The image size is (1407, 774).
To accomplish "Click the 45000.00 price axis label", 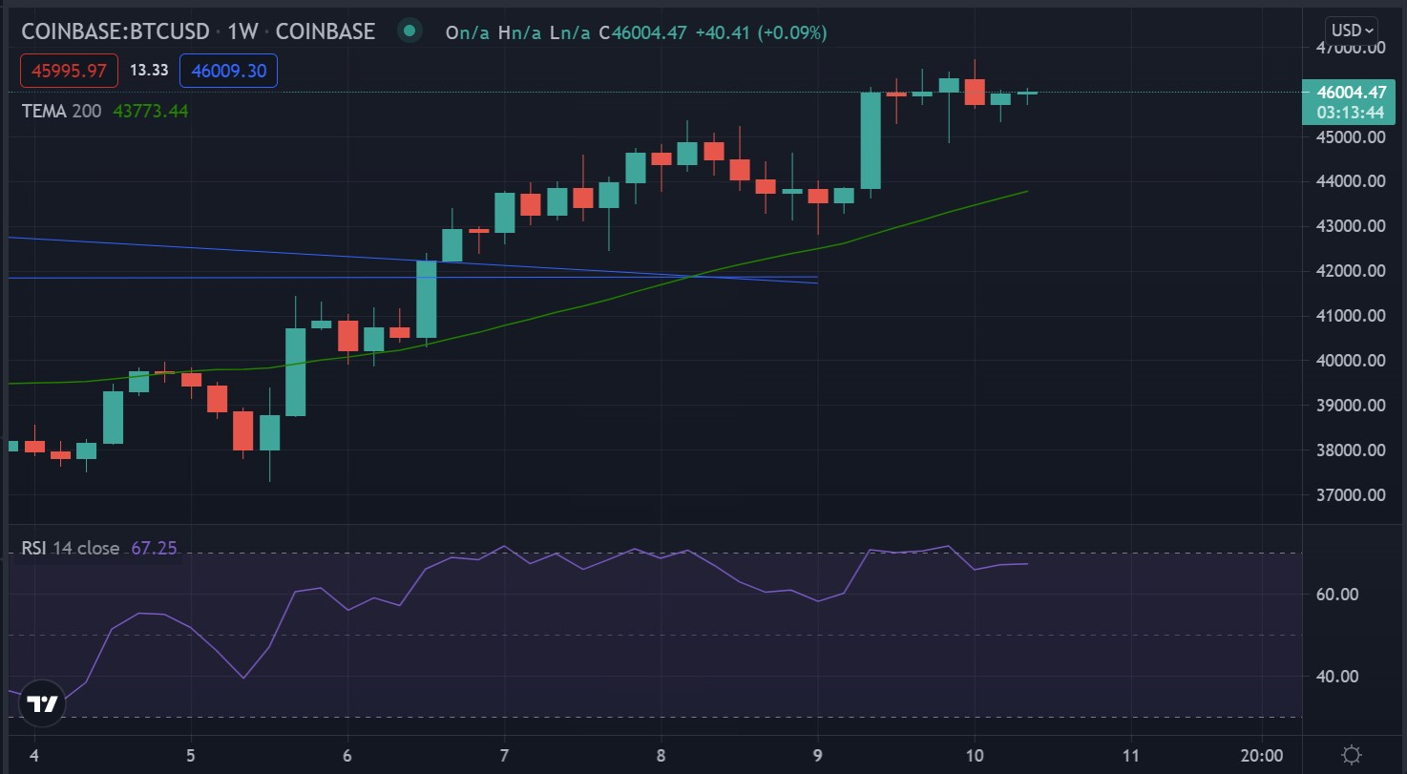I will tap(1351, 136).
